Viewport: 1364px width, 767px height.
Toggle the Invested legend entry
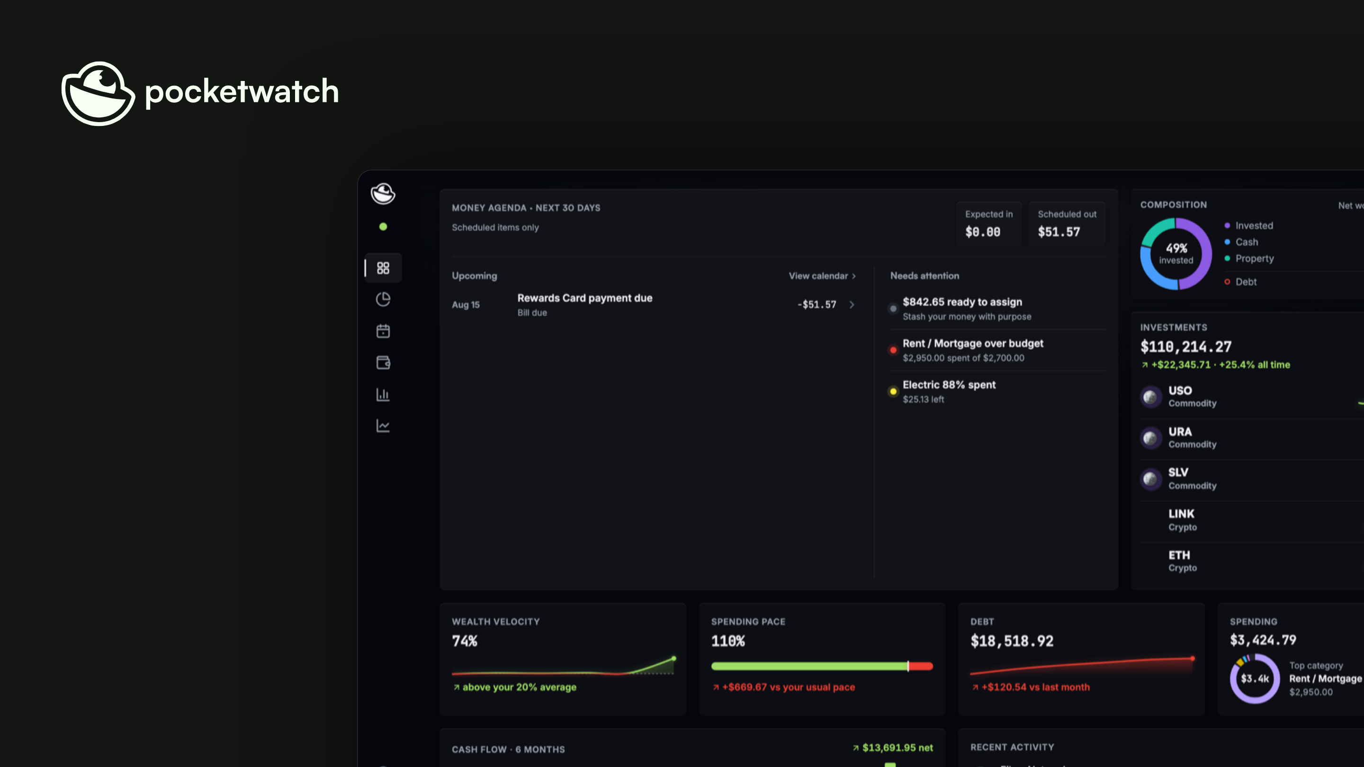[x=1248, y=225]
